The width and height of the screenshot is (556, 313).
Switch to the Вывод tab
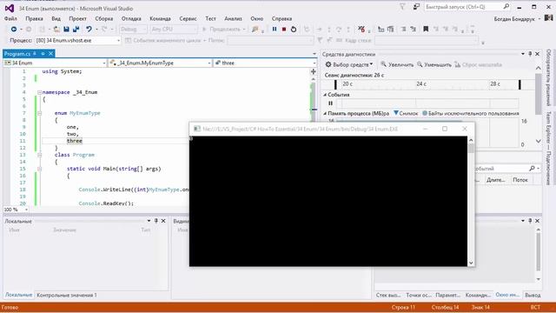[533, 296]
